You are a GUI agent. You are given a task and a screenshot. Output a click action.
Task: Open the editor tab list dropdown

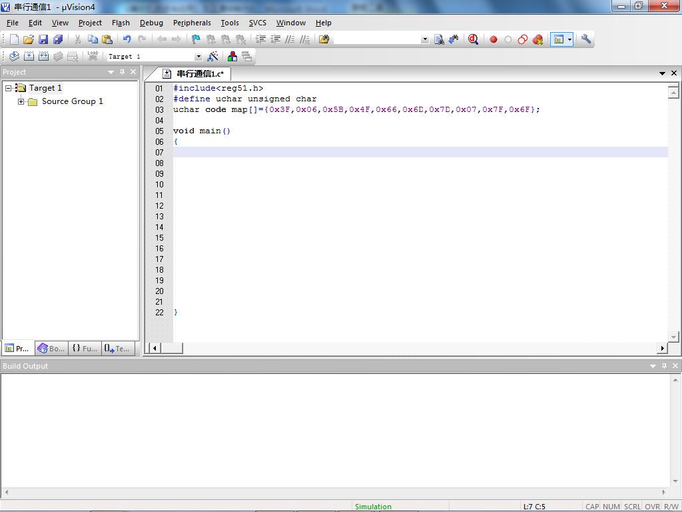click(662, 73)
